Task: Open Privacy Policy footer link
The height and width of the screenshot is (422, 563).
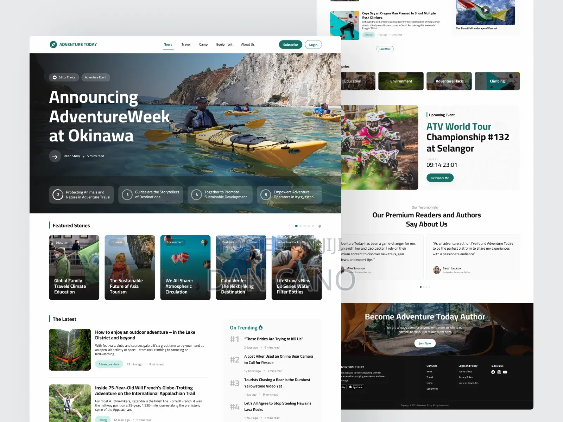Action: (x=466, y=377)
